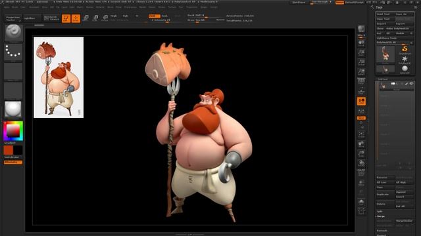Pick a hue in the color picker square

pyautogui.click(x=13, y=131)
